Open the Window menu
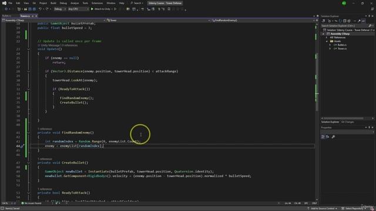Screen dimensions: 376x211 (x=111, y=3)
